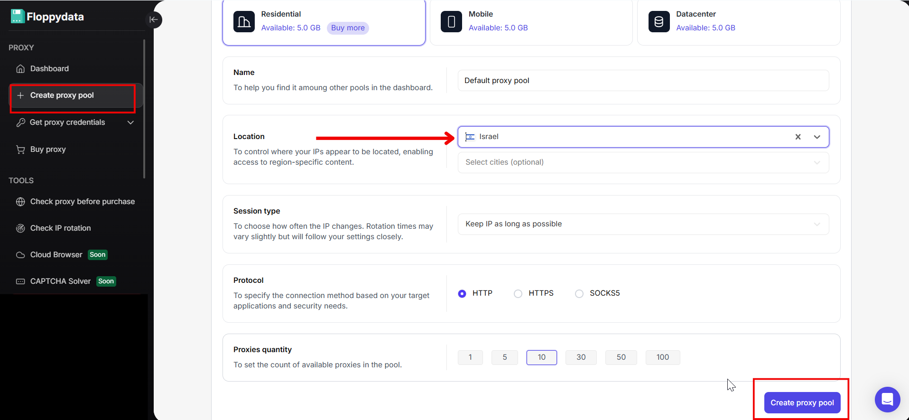
Task: Go to Dashboard in sidebar
Action: (x=49, y=69)
